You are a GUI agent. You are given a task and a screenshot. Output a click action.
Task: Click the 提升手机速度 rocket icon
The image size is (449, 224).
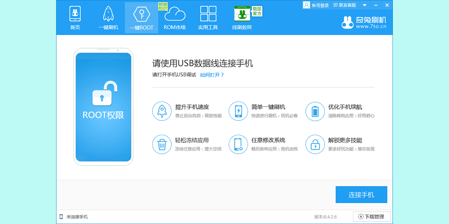point(162,111)
